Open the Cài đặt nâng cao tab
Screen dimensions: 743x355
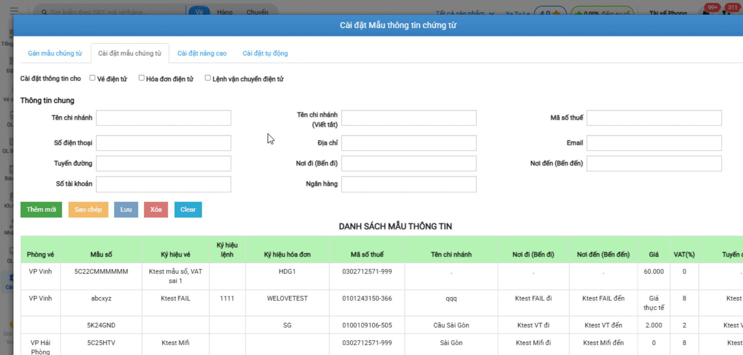tap(202, 53)
